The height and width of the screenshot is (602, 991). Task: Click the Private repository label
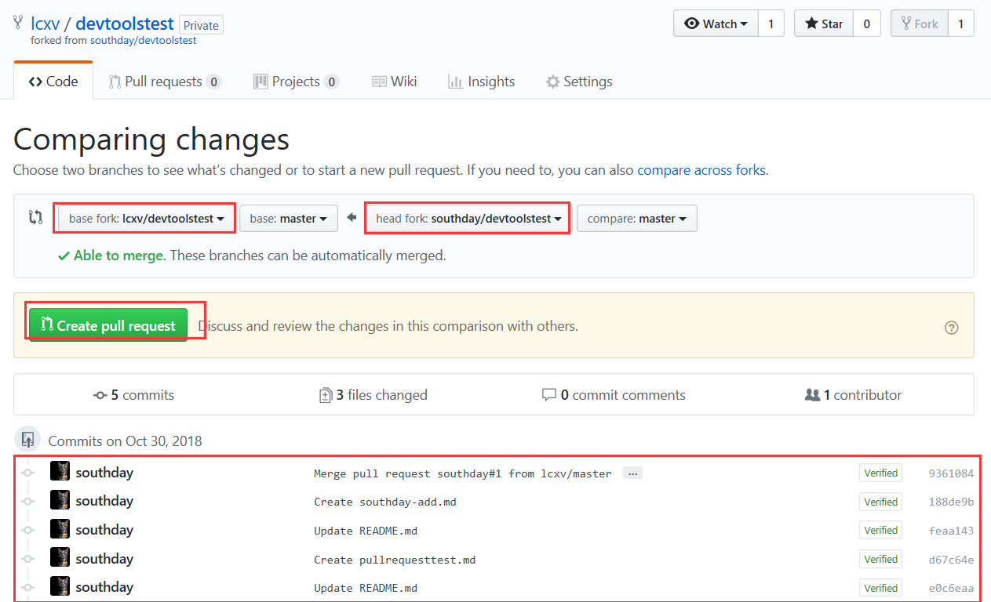coord(201,25)
